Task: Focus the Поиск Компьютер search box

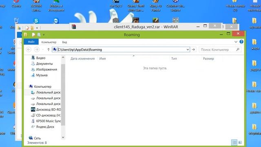Action: coord(220,49)
